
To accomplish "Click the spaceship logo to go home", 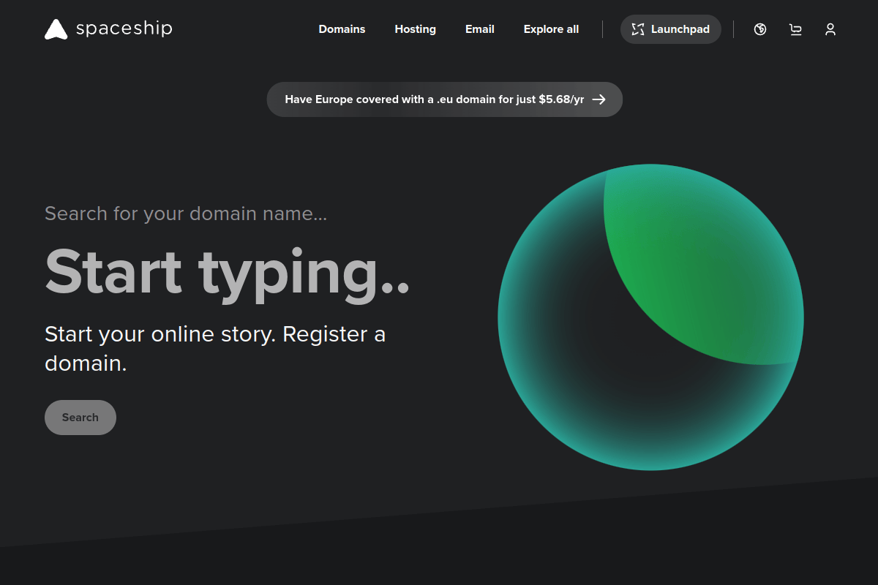I will (108, 29).
